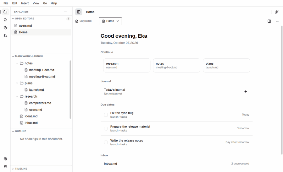
Task: Open the editor more options ellipsis
Action: point(278,21)
